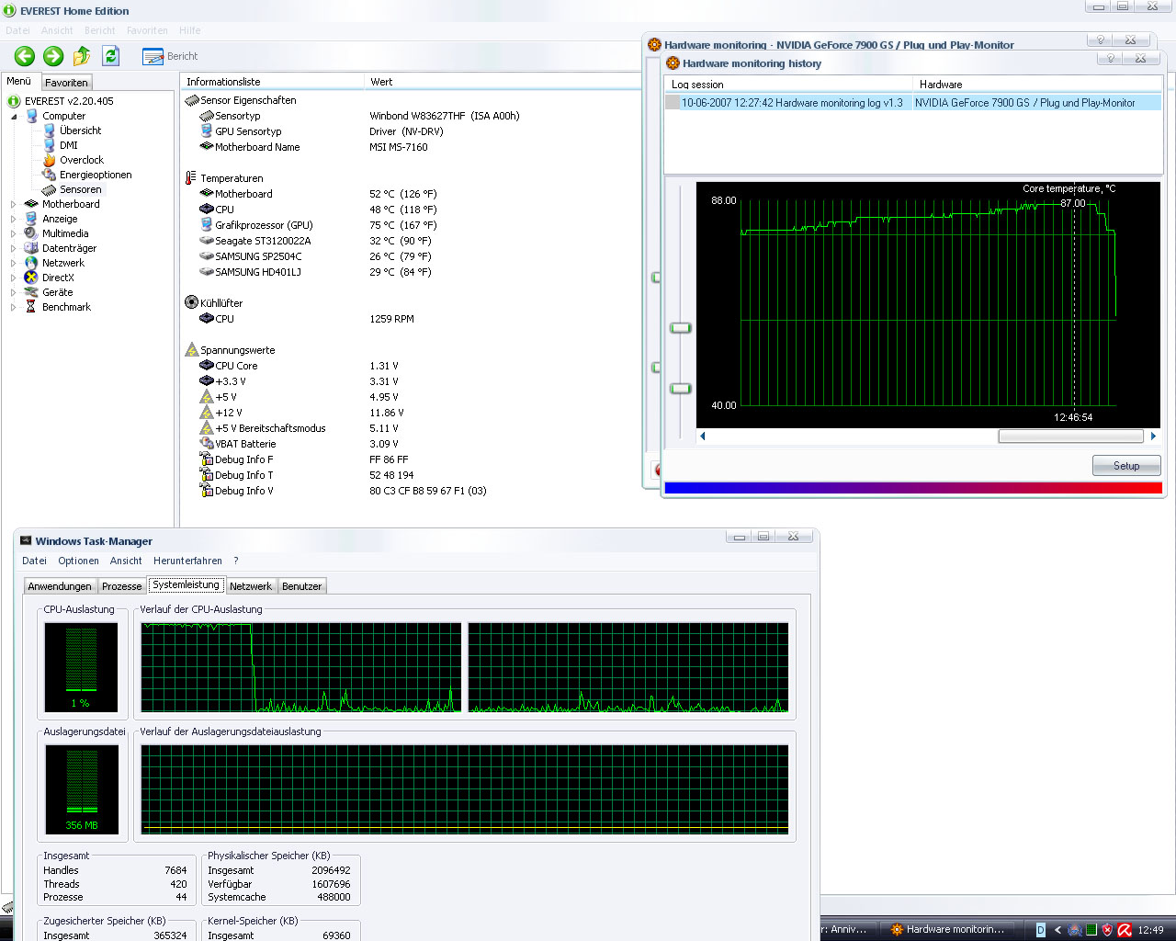1176x941 pixels.
Task: Click lower vertical slider handle beside graph
Action: coord(681,389)
